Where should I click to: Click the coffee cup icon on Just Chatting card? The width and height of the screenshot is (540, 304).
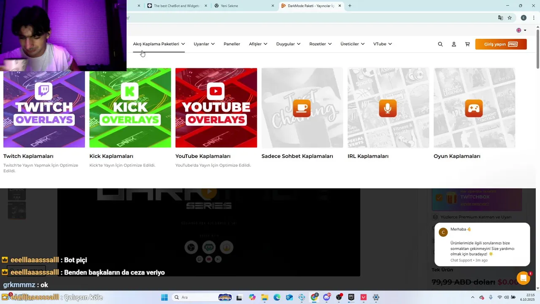302,109
